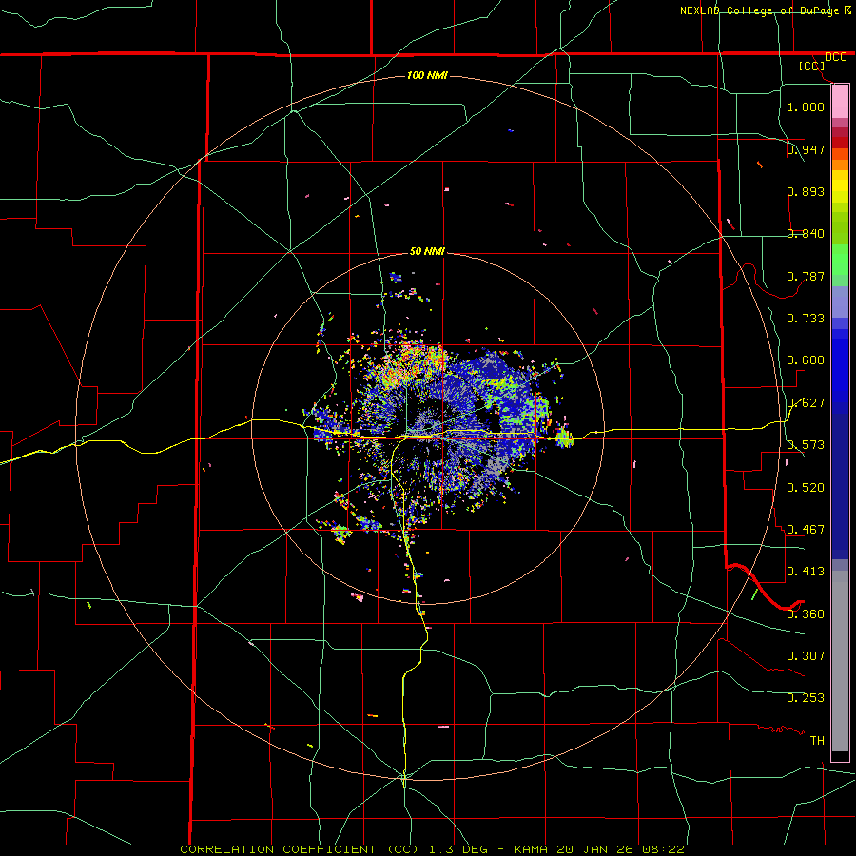Pick the pink segment of the color bar
The height and width of the screenshot is (856, 856).
pyautogui.click(x=840, y=102)
